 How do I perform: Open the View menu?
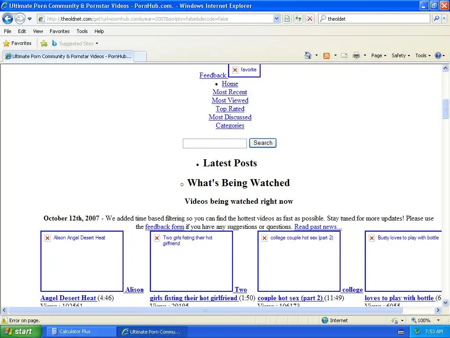pyautogui.click(x=38, y=31)
